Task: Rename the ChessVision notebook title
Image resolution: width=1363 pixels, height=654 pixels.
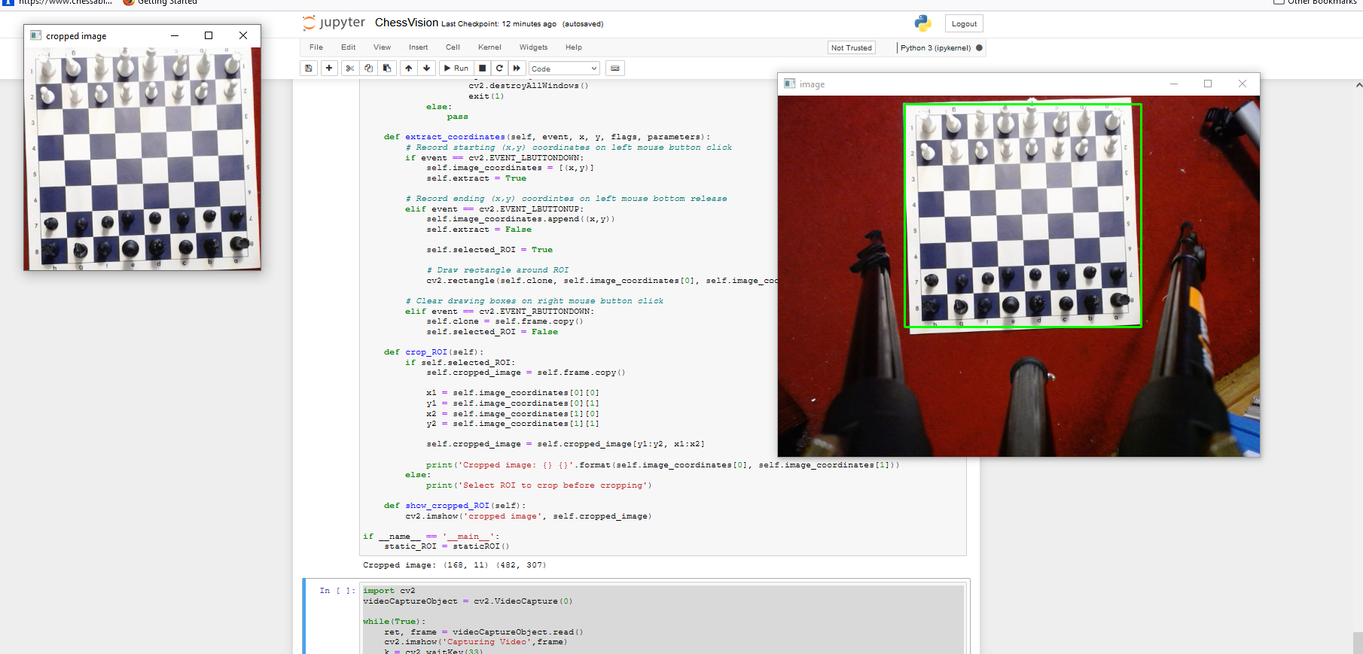Action: (407, 23)
